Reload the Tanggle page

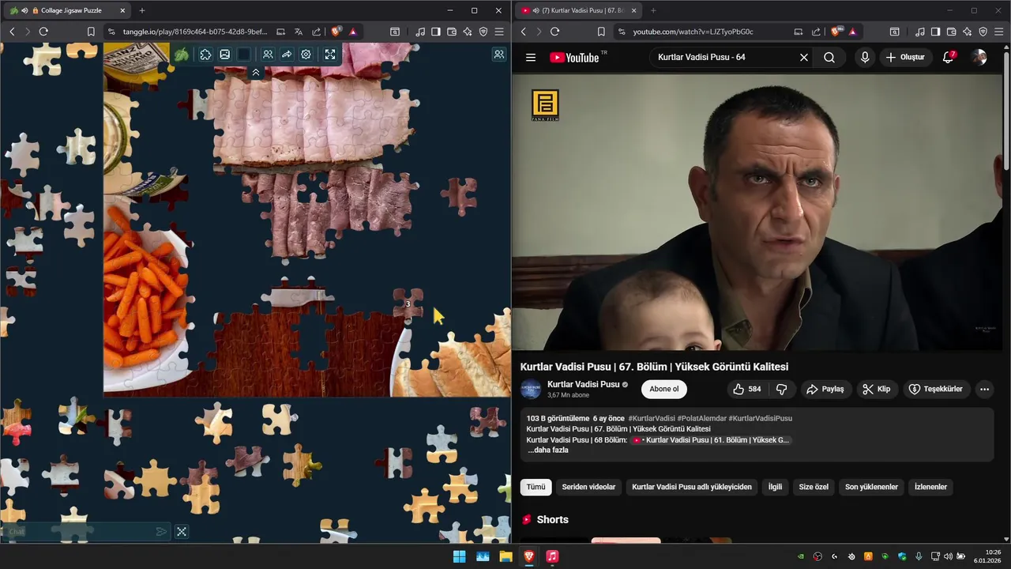(x=43, y=32)
